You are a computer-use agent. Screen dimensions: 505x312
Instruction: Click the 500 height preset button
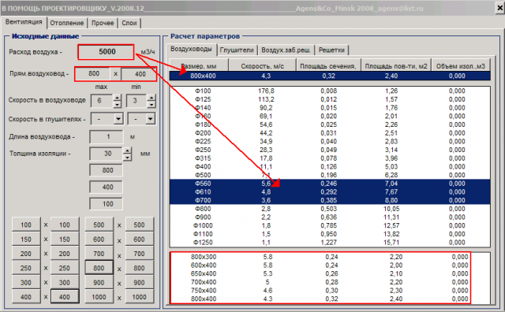click(x=139, y=225)
